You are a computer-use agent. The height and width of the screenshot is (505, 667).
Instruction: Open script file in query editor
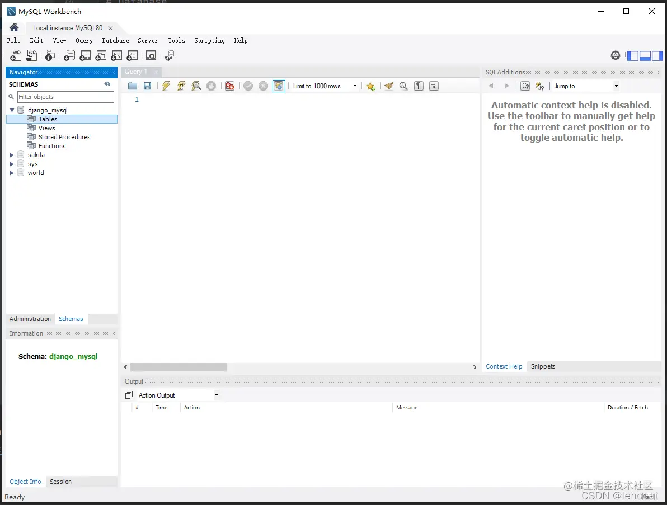coord(133,86)
